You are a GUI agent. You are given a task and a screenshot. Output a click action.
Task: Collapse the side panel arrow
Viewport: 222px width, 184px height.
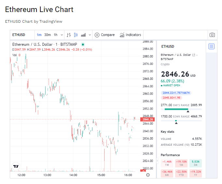click(x=157, y=161)
